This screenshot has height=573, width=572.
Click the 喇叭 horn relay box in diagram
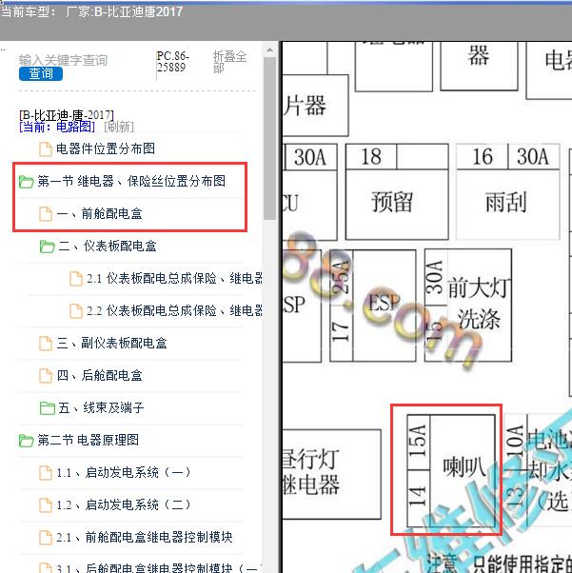coord(451,470)
